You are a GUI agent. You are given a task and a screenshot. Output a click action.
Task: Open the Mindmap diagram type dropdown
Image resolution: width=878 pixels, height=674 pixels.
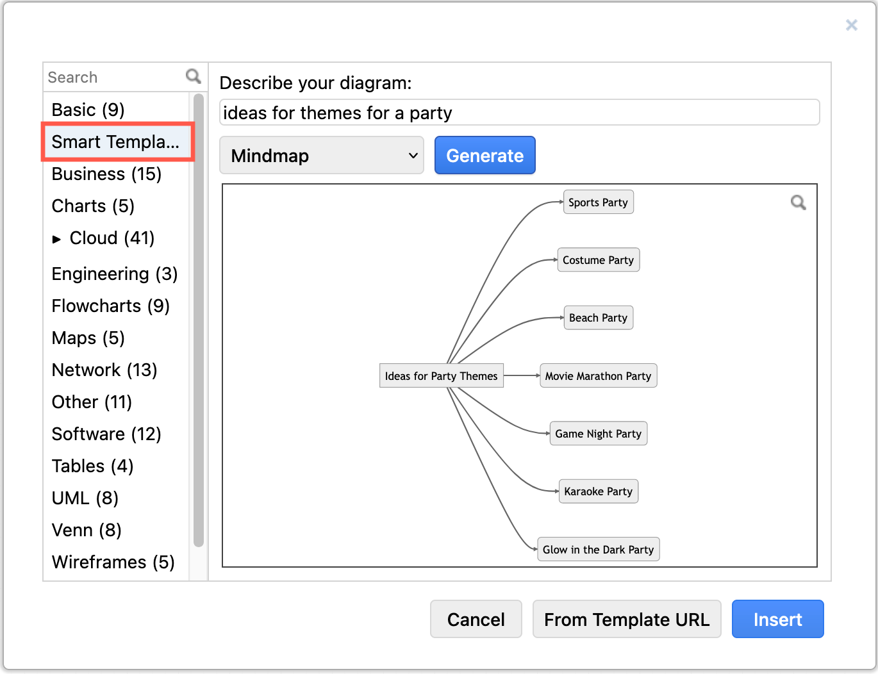coord(321,155)
